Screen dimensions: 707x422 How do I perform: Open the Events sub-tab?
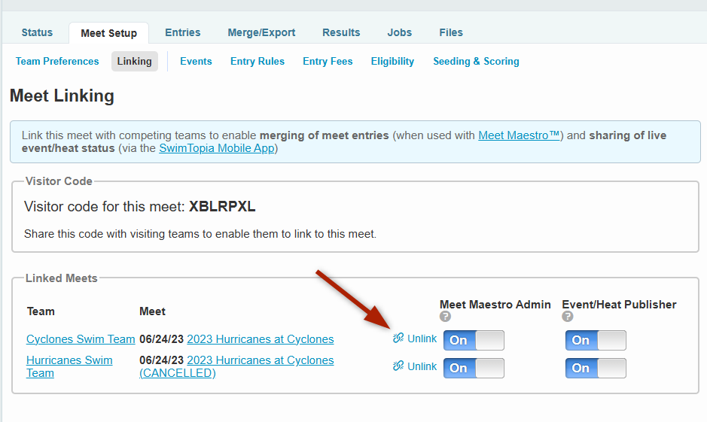click(x=196, y=61)
